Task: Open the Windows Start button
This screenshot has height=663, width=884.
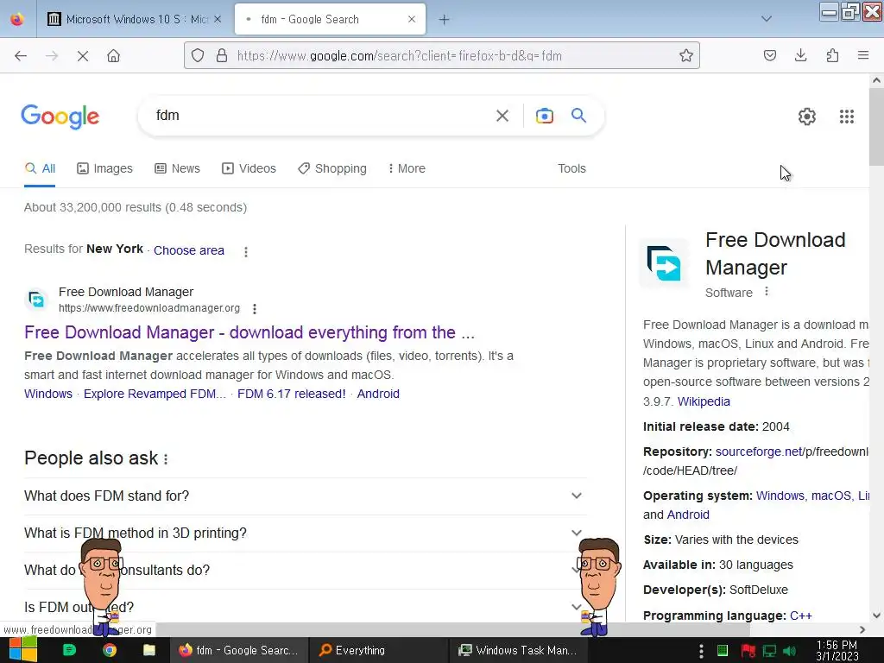Action: [x=22, y=650]
